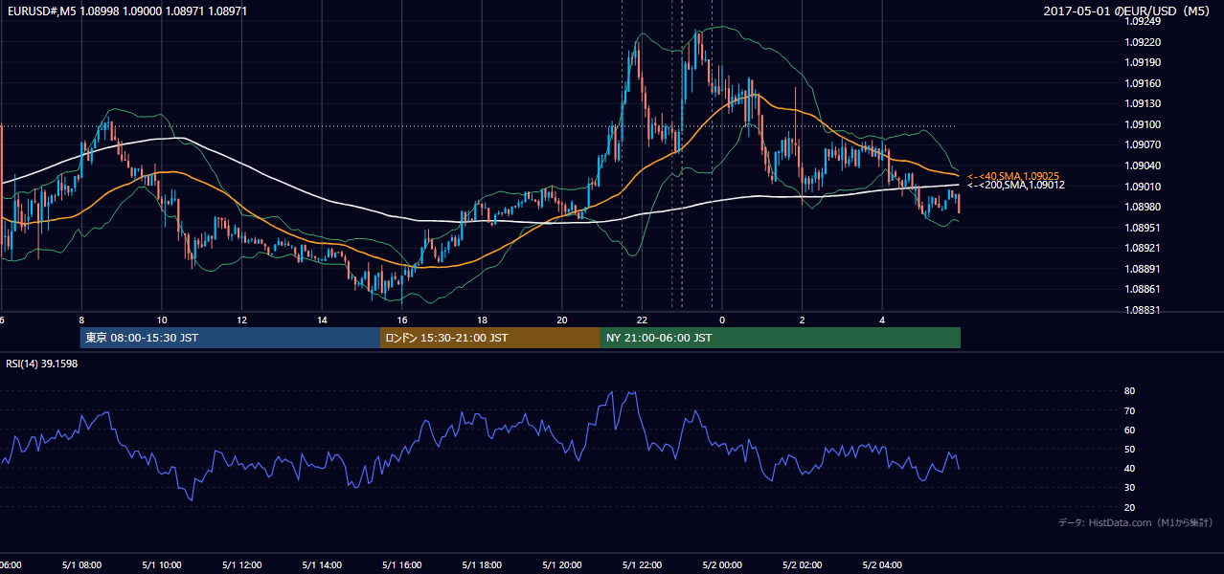The image size is (1224, 574).
Task: Click the RSI axis level 60
Action: [1130, 430]
